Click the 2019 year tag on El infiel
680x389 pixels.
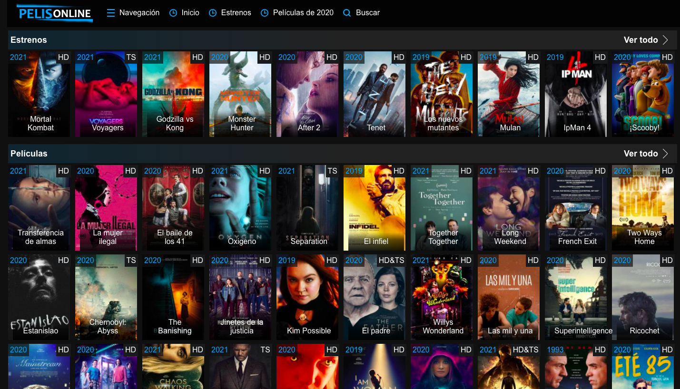click(354, 171)
